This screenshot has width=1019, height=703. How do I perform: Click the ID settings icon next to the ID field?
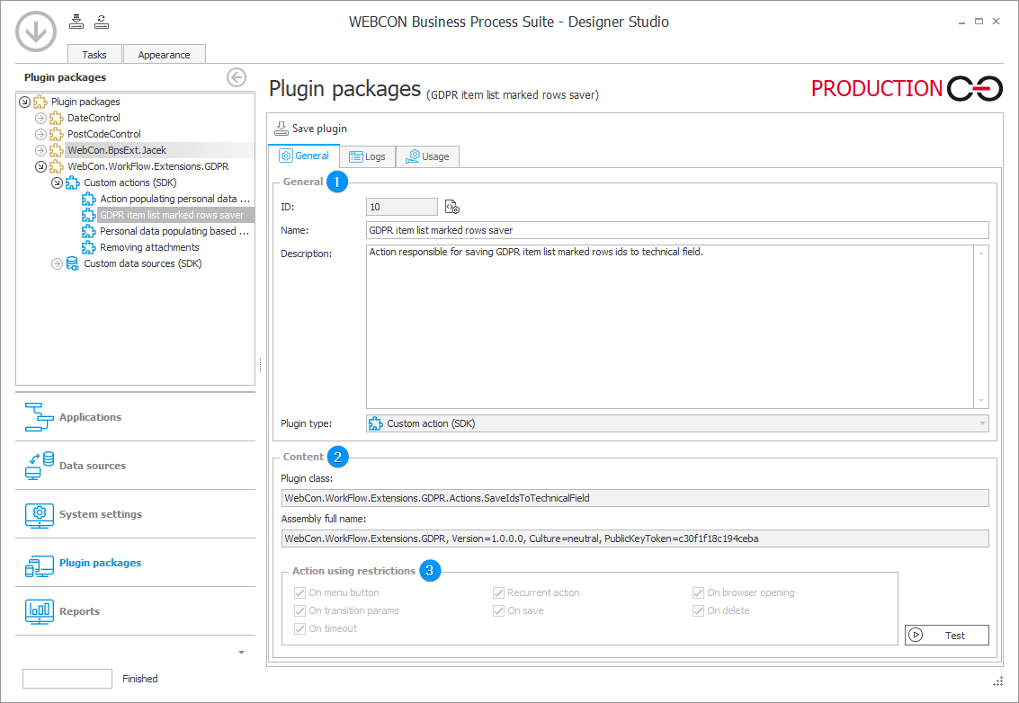click(x=452, y=208)
